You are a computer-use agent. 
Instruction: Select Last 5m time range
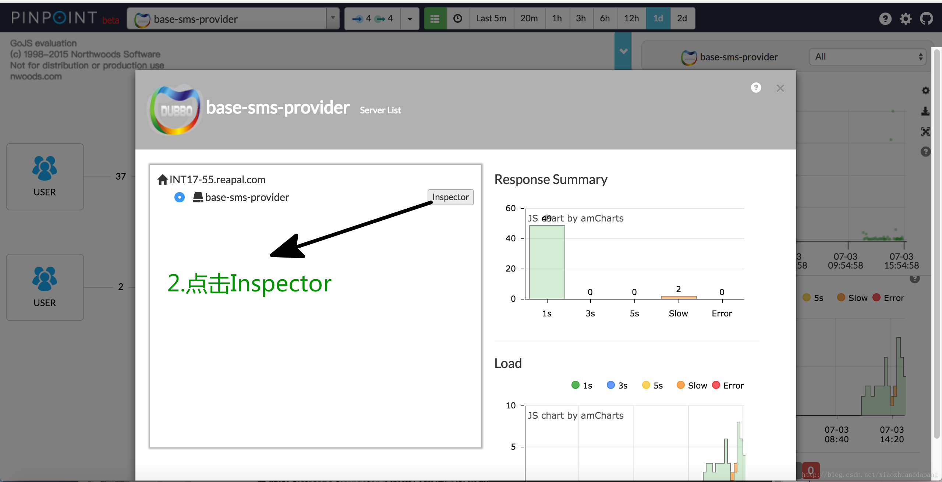pyautogui.click(x=491, y=18)
